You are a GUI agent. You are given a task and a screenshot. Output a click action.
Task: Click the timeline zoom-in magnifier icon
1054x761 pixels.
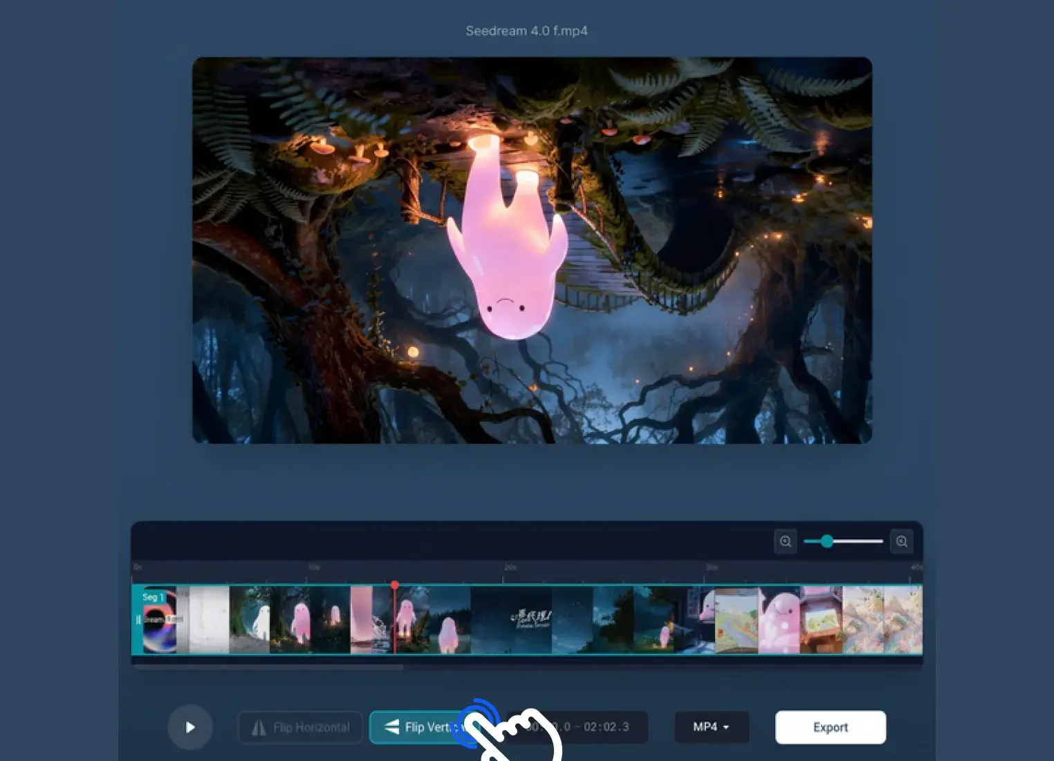coord(902,541)
